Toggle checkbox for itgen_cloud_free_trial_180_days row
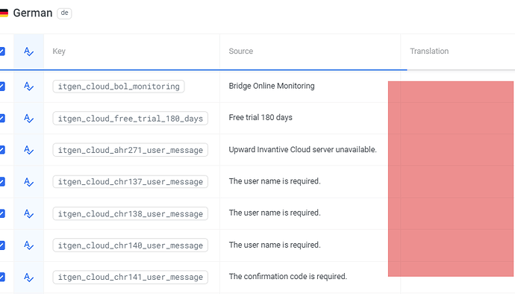This screenshot has width=515, height=294. 2,118
